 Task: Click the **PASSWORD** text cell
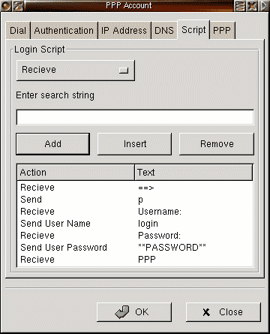172,248
